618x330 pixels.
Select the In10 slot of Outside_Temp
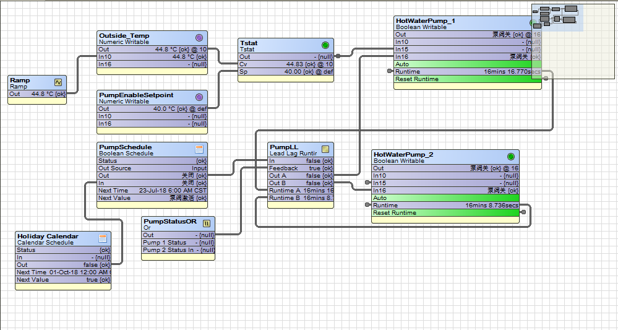(152, 57)
